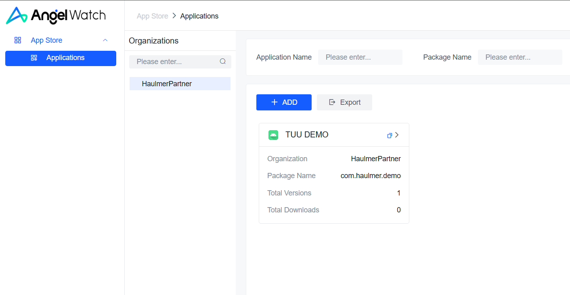570x295 pixels.
Task: Click HaulmerPartner value in TUU DEMO card
Action: (x=376, y=159)
